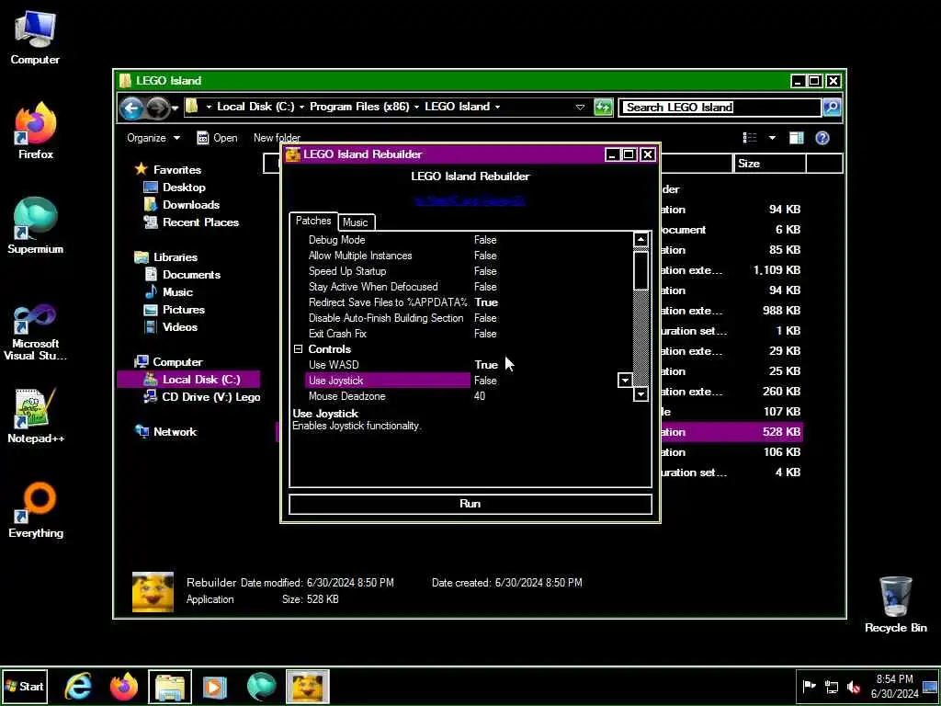Click the Explorer Forward arrow button
The height and width of the screenshot is (706, 941).
coord(157,108)
